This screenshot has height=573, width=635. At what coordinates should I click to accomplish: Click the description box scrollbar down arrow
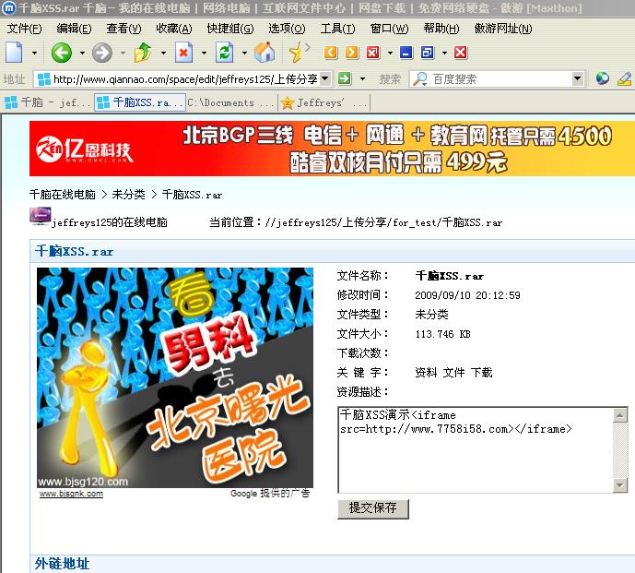pyautogui.click(x=620, y=485)
